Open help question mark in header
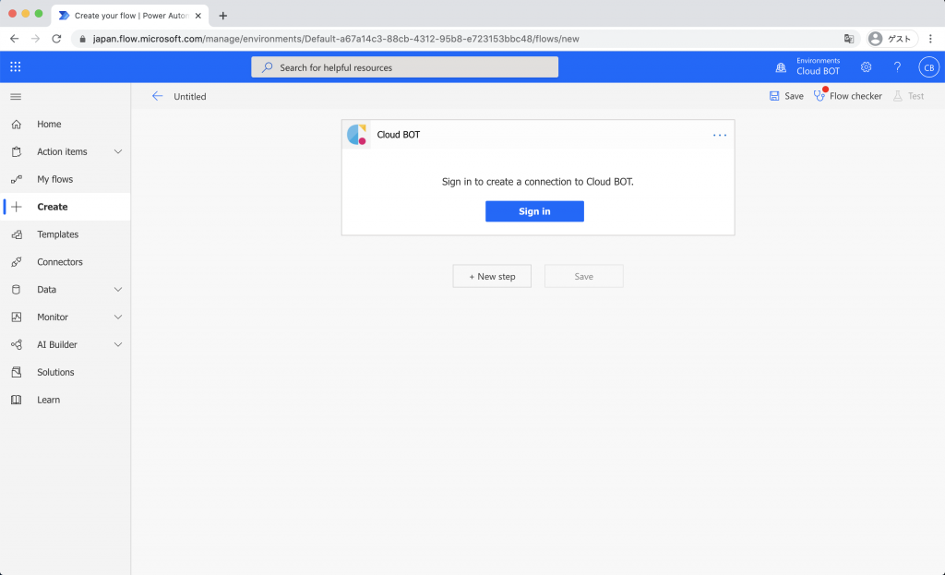Image resolution: width=945 pixels, height=575 pixels. click(897, 66)
